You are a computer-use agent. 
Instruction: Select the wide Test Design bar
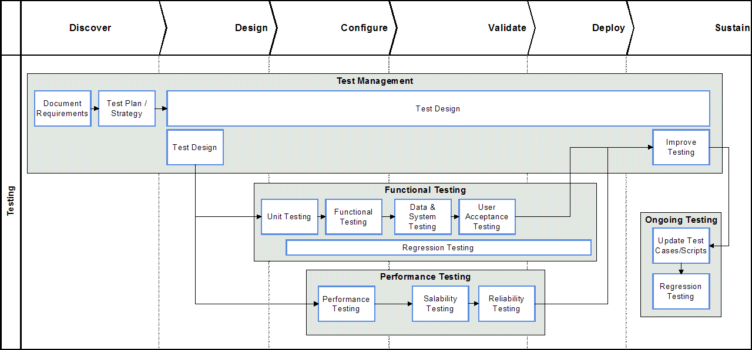click(438, 108)
